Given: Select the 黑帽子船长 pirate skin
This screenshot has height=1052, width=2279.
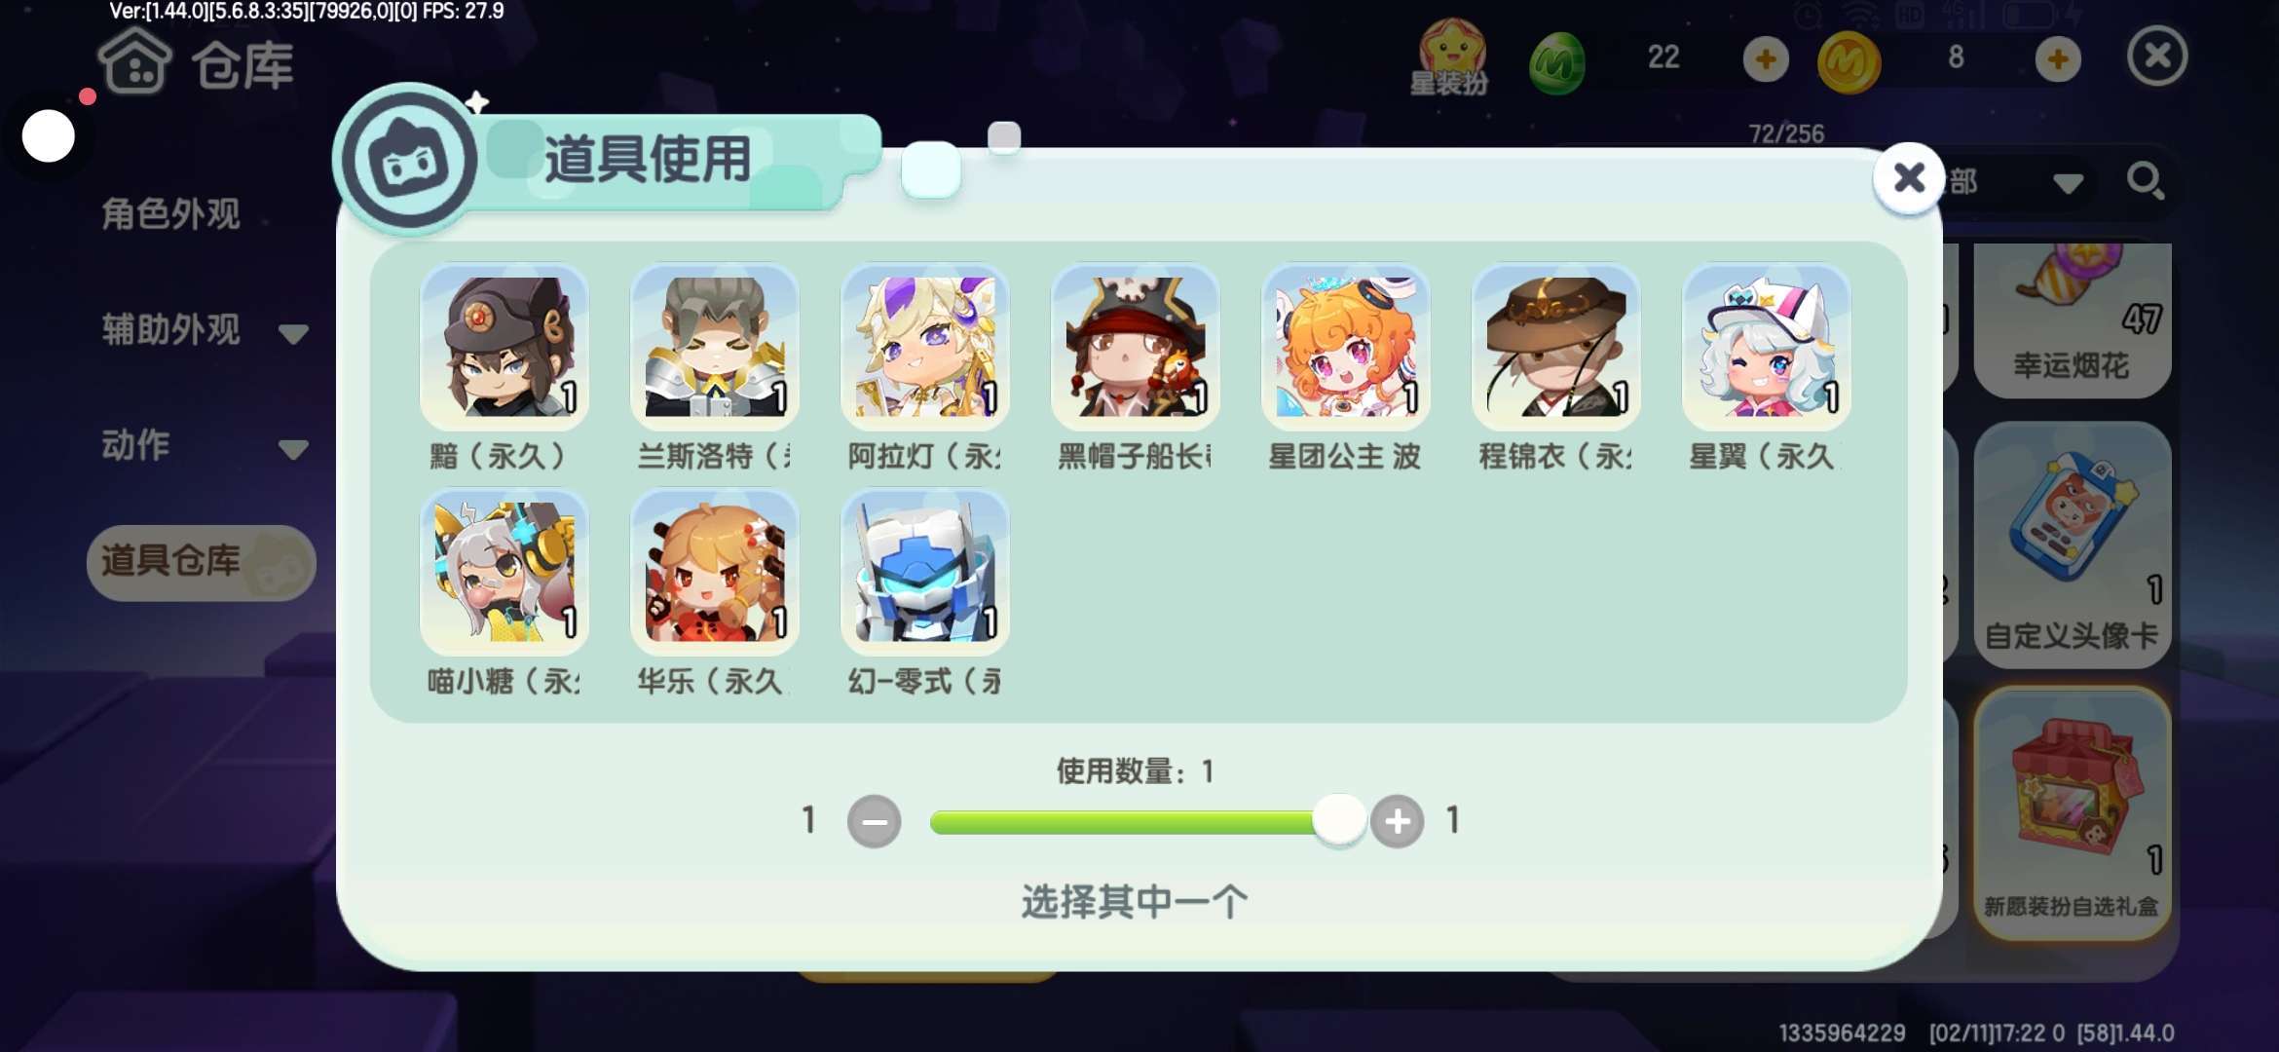Looking at the screenshot, I should (x=1135, y=348).
